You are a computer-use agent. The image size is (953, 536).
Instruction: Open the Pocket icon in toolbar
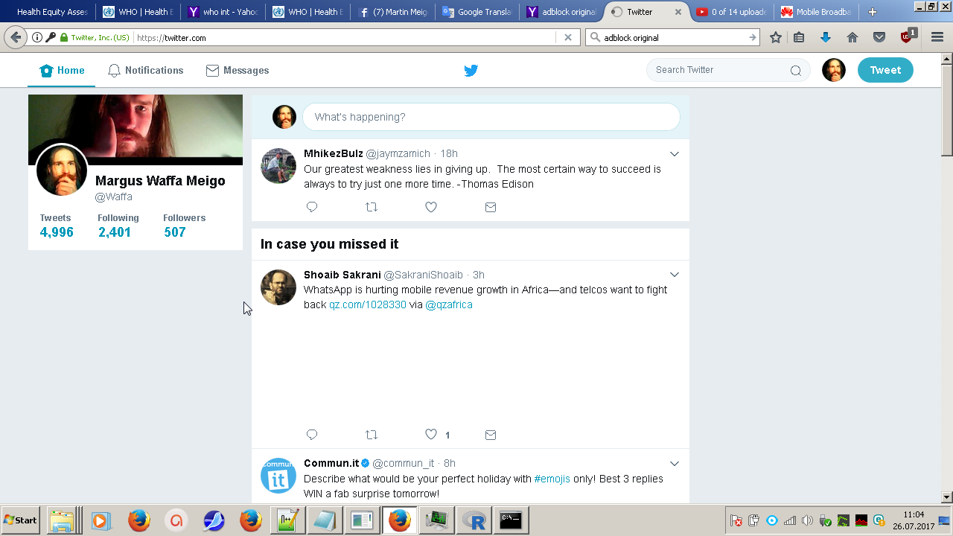pos(879,37)
